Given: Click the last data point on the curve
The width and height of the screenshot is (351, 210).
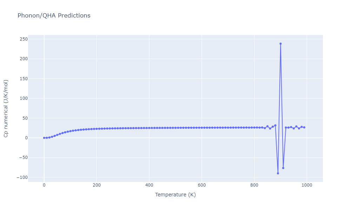Looking at the screenshot, I should (304, 127).
